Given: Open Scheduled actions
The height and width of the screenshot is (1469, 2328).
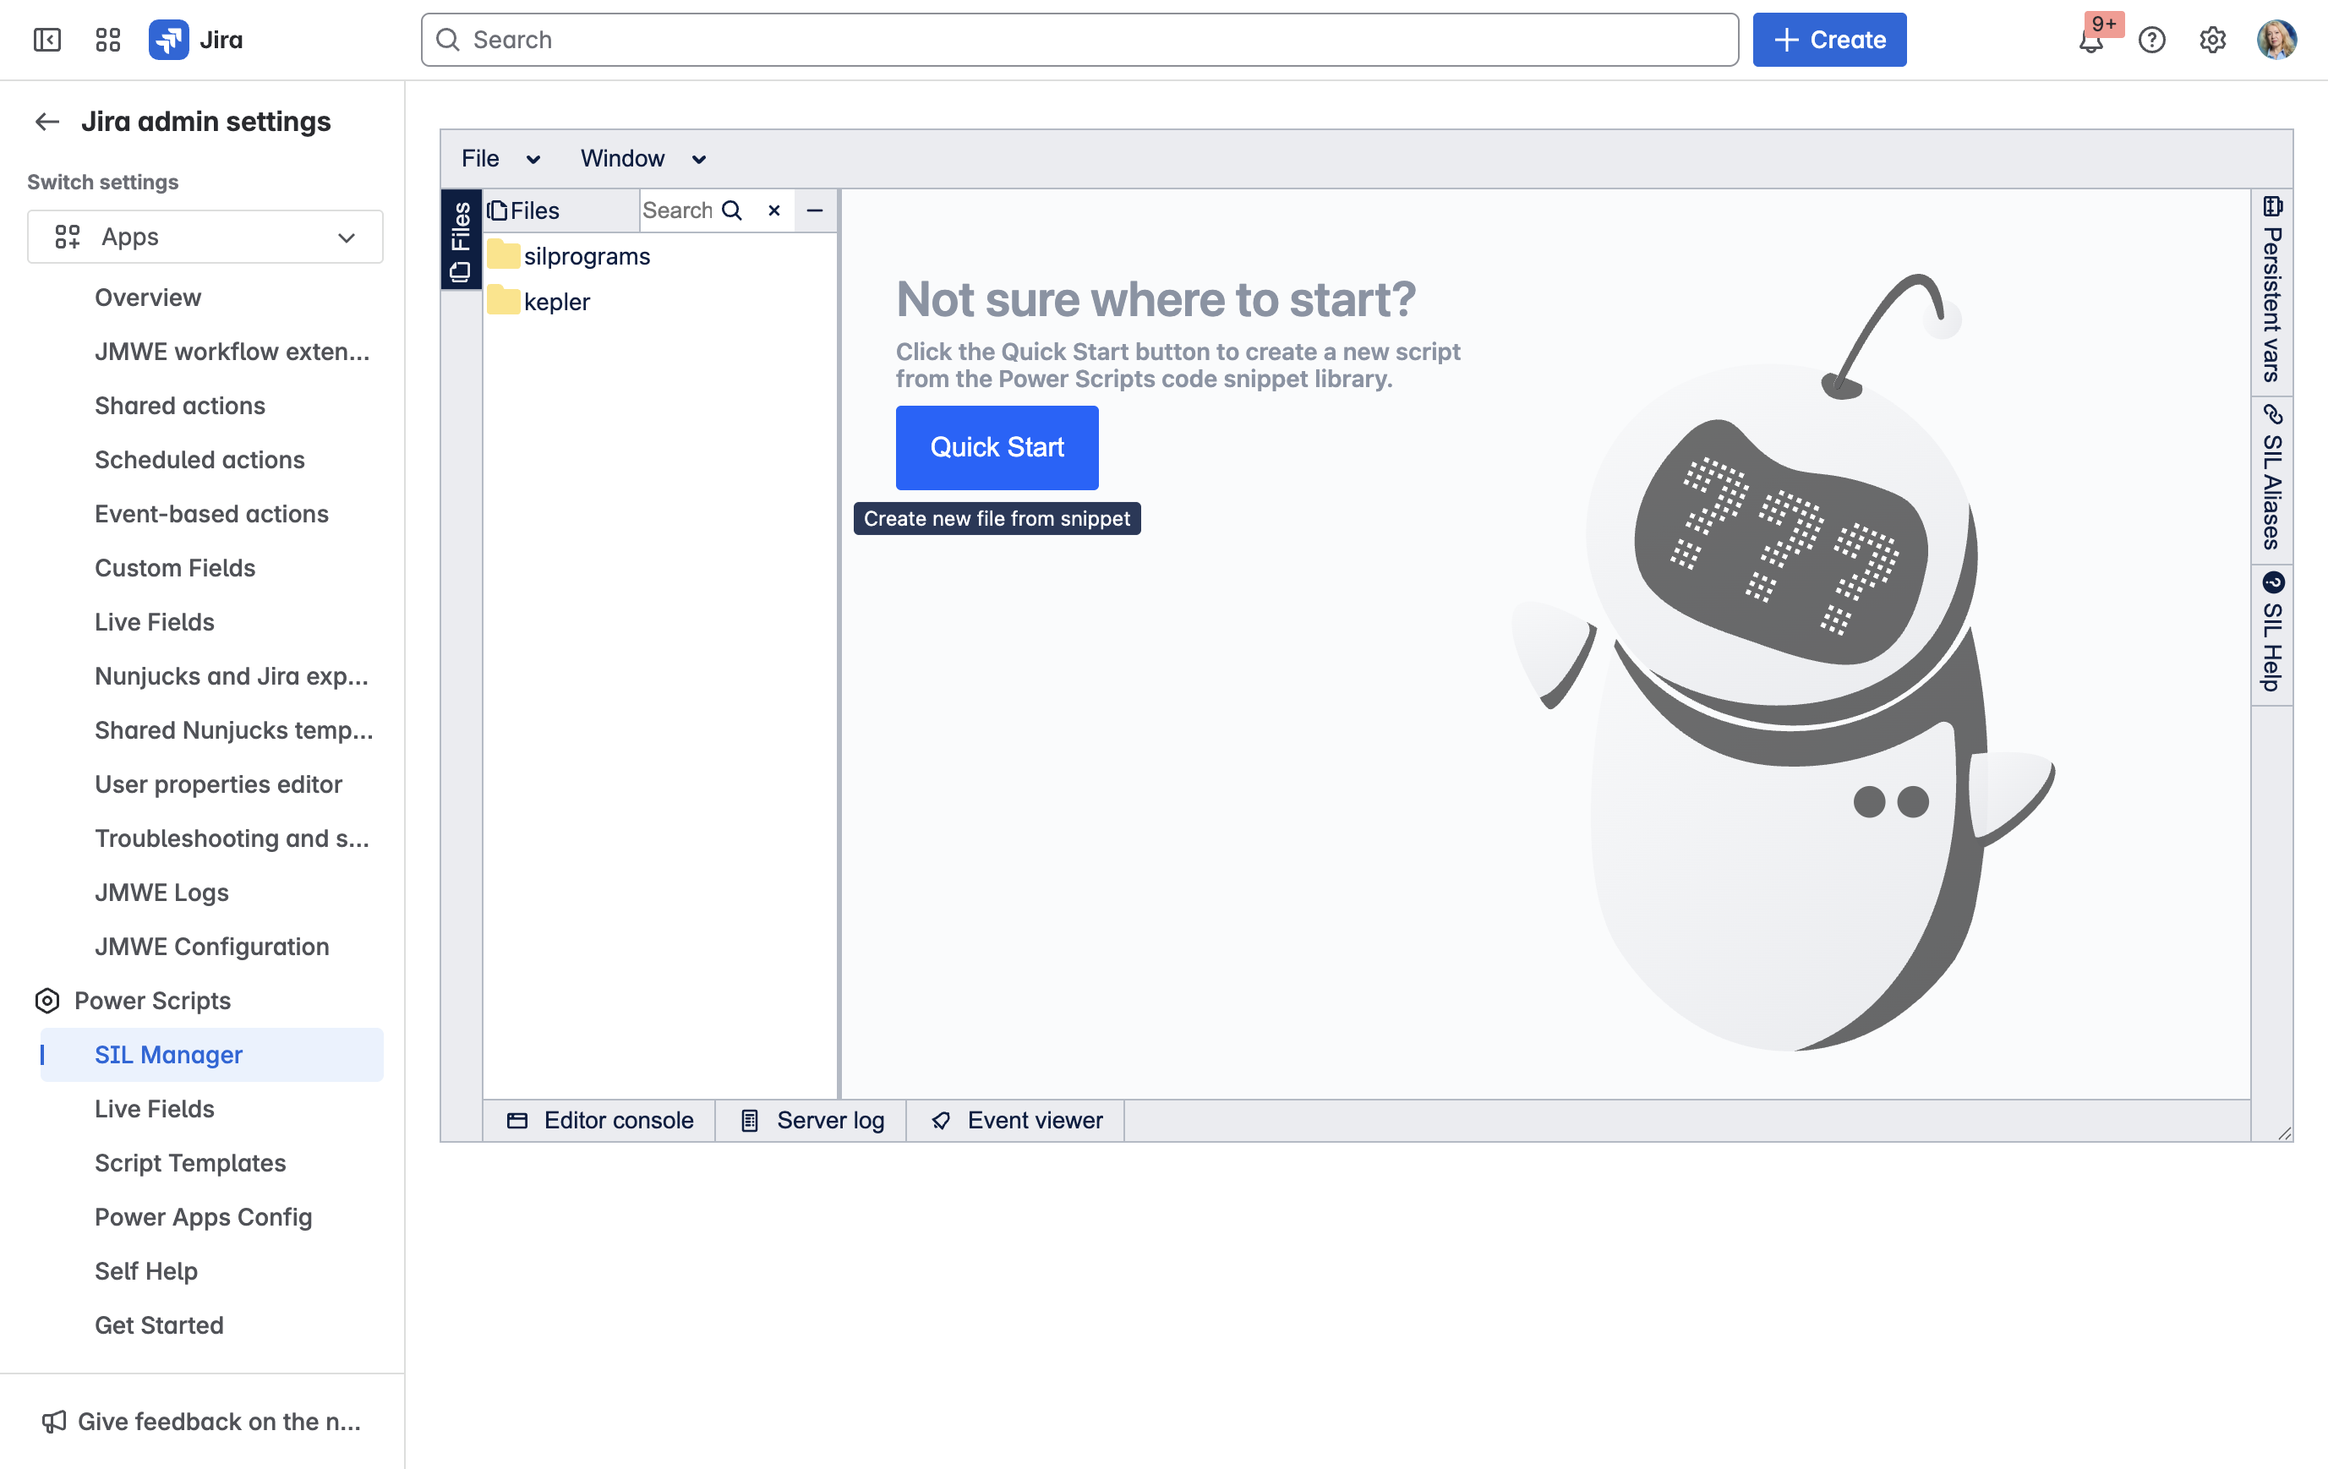Looking at the screenshot, I should point(199,460).
